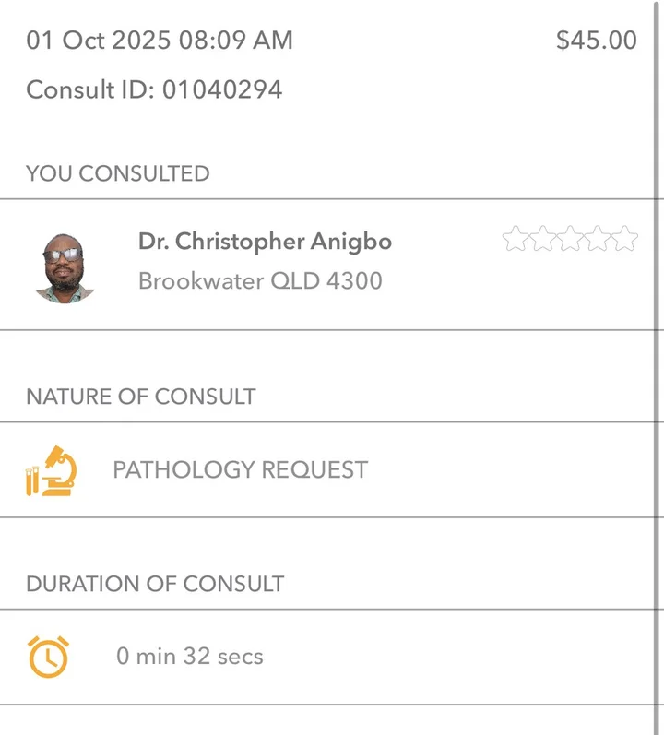Click the 01 Oct 2025 08:09 AM timestamp
This screenshot has width=664, height=735.
click(160, 40)
